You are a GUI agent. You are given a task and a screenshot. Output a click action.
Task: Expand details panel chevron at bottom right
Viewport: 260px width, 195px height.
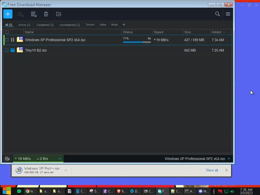229,159
